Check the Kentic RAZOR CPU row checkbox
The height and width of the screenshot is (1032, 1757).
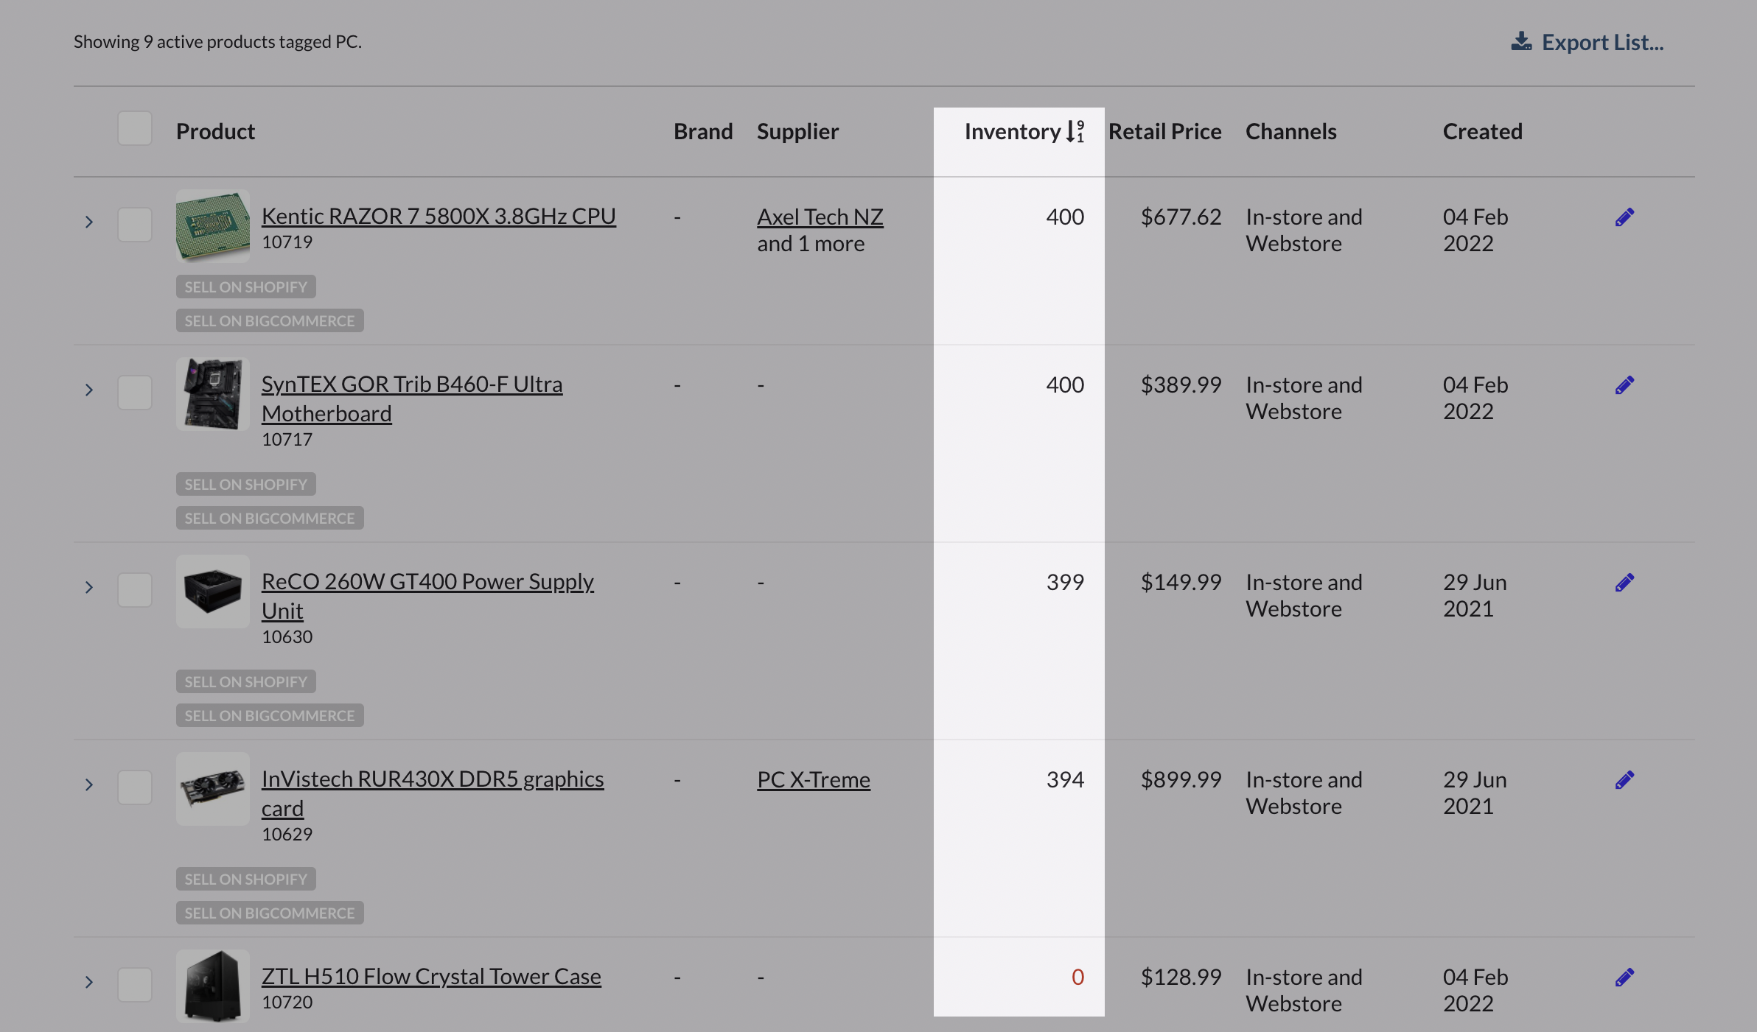point(135,225)
